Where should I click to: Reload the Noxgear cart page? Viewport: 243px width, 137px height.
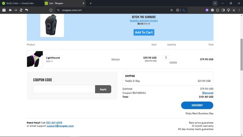click(21, 10)
